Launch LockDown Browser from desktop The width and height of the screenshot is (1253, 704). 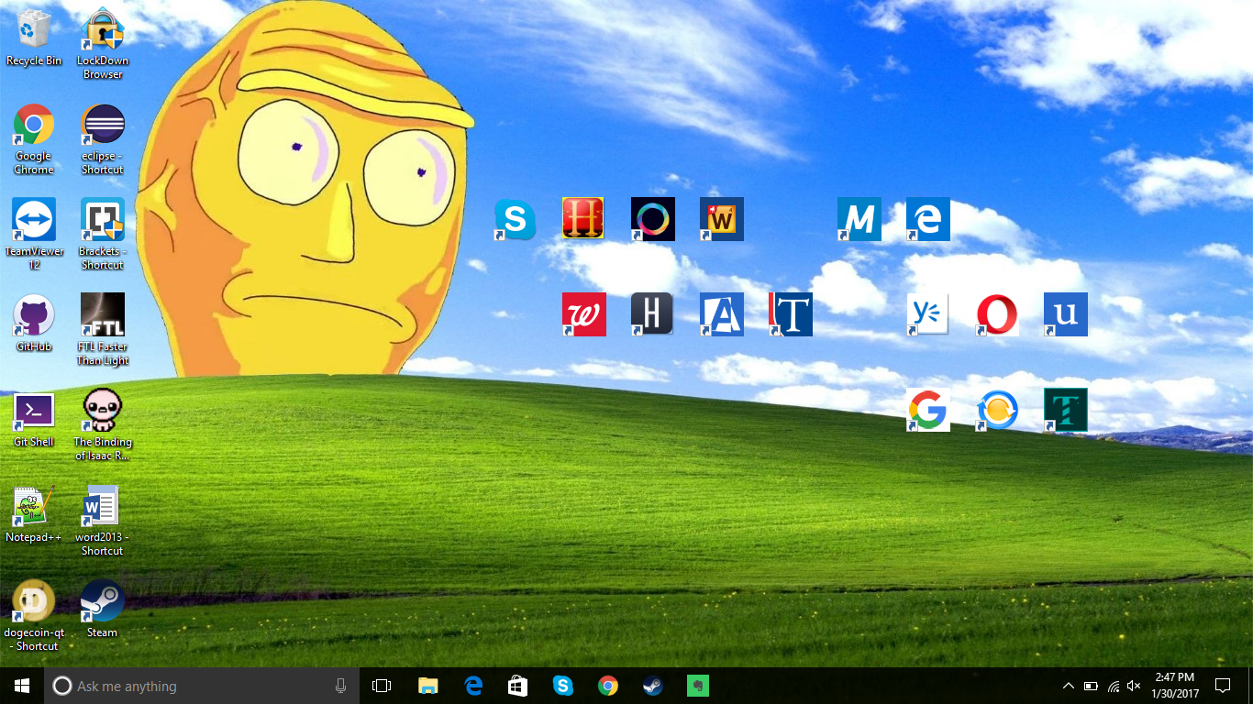[x=103, y=43]
